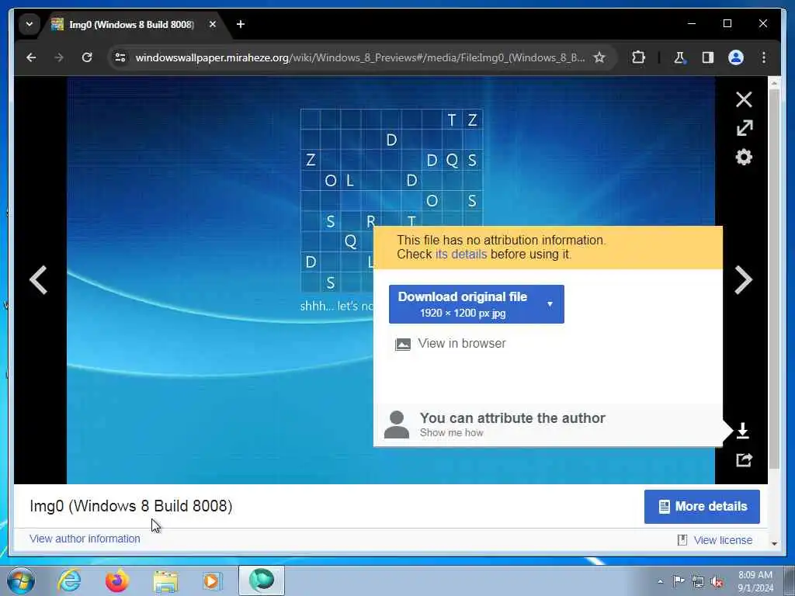
Task: Click the browser back arrow
Action: [31, 57]
